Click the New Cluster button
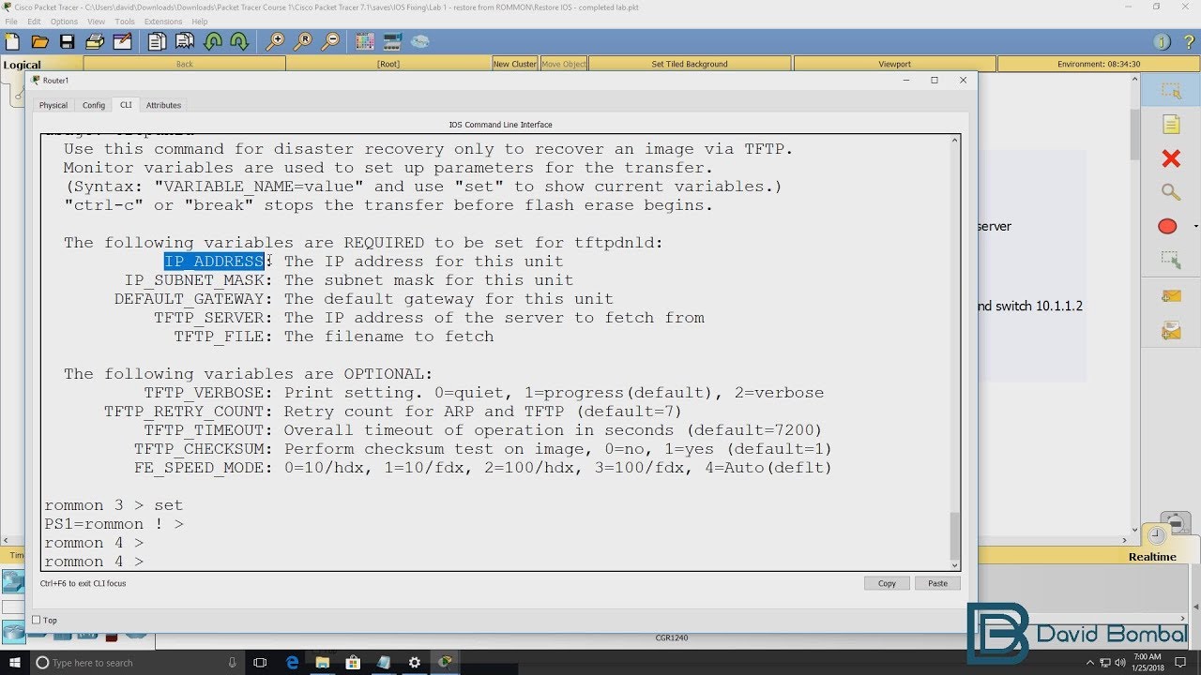The image size is (1201, 675). tap(515, 64)
